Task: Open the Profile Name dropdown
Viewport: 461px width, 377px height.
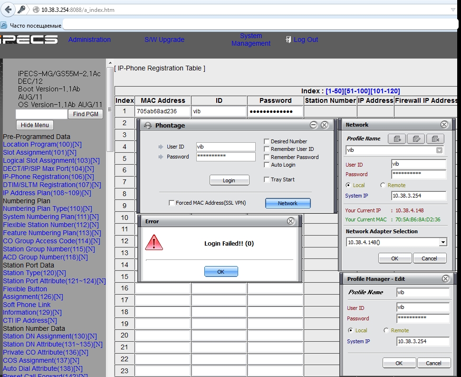Action: [x=439, y=150]
